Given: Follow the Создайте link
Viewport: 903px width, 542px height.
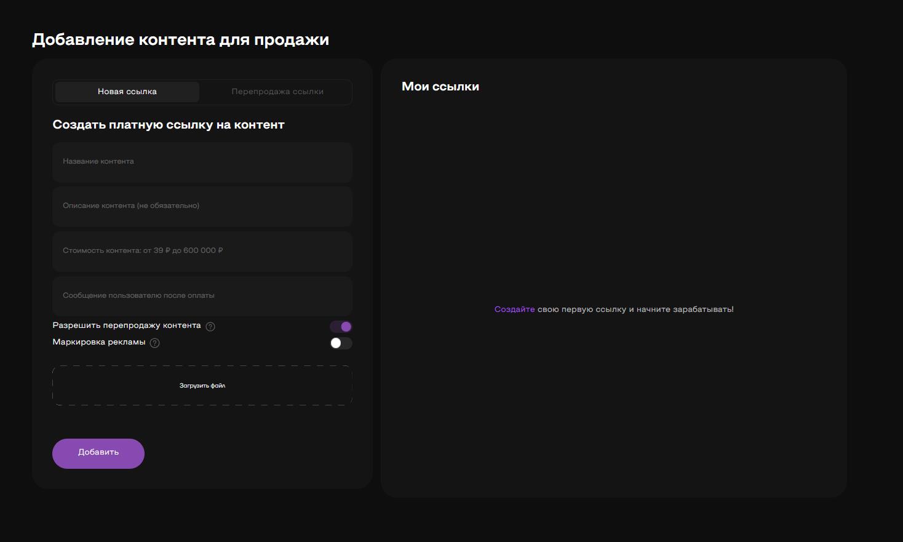Looking at the screenshot, I should (514, 309).
